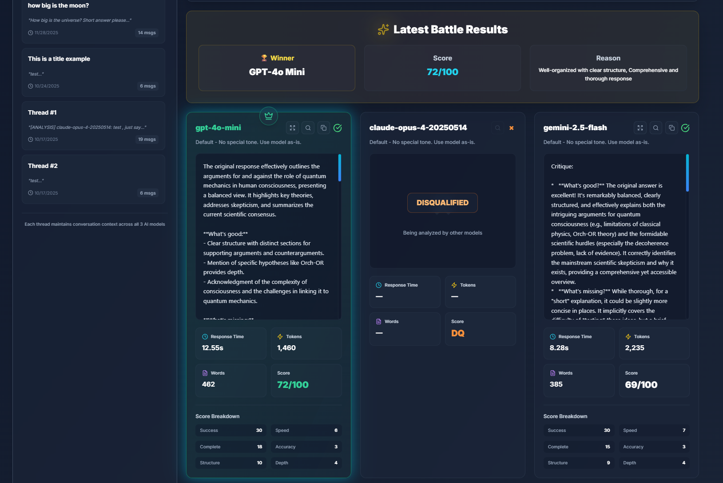Open the 'Thread #1' conversation
The width and height of the screenshot is (723, 483).
[x=93, y=126]
